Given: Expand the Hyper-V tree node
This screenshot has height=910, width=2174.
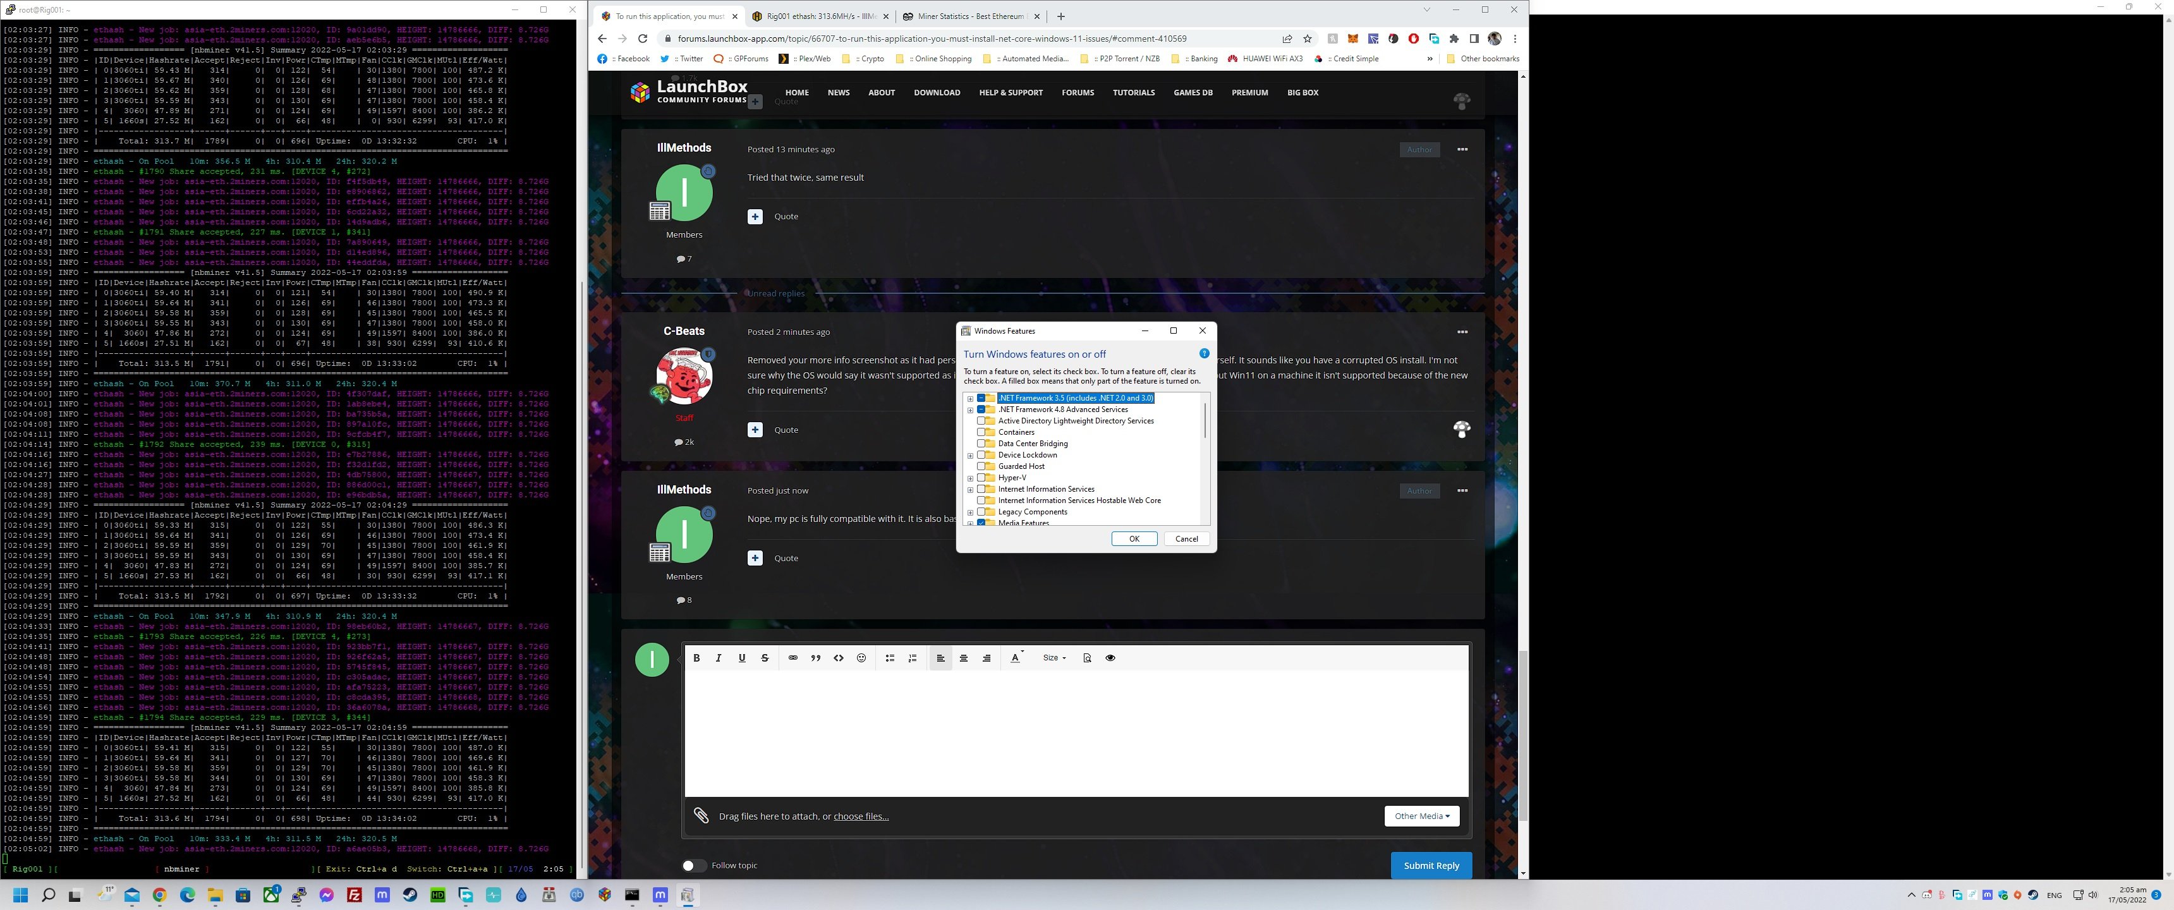Looking at the screenshot, I should click(971, 478).
